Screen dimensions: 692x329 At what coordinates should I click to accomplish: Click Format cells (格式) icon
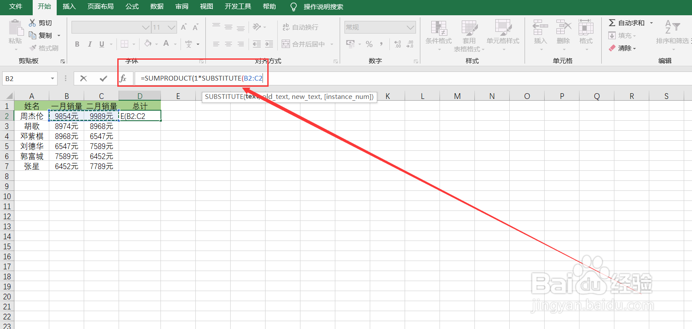pos(586,27)
